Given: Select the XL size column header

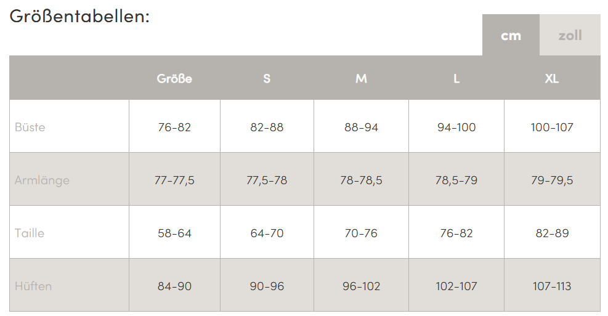Looking at the screenshot, I should 552,79.
